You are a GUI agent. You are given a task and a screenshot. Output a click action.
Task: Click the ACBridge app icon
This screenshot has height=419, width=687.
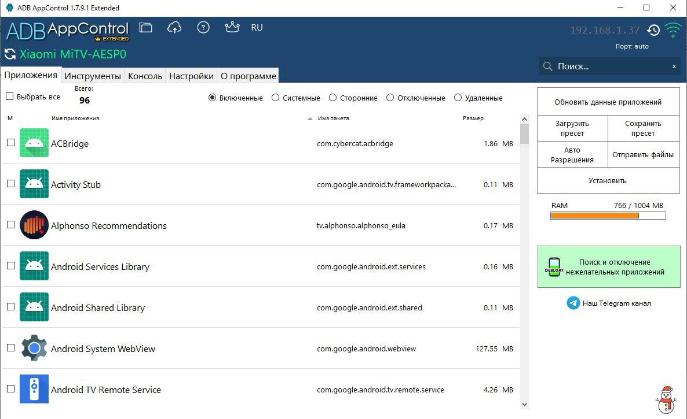coord(34,143)
